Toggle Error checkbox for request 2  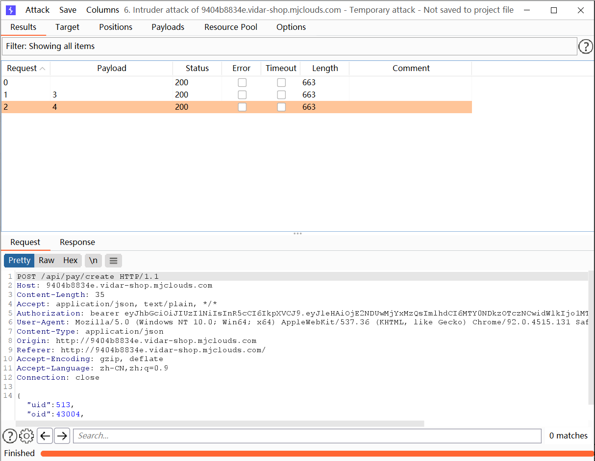242,107
